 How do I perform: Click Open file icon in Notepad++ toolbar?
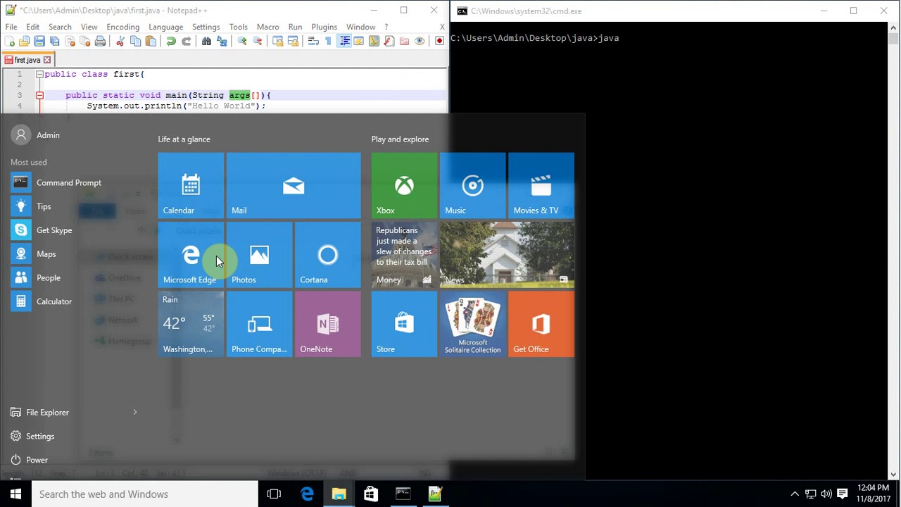pyautogui.click(x=25, y=42)
